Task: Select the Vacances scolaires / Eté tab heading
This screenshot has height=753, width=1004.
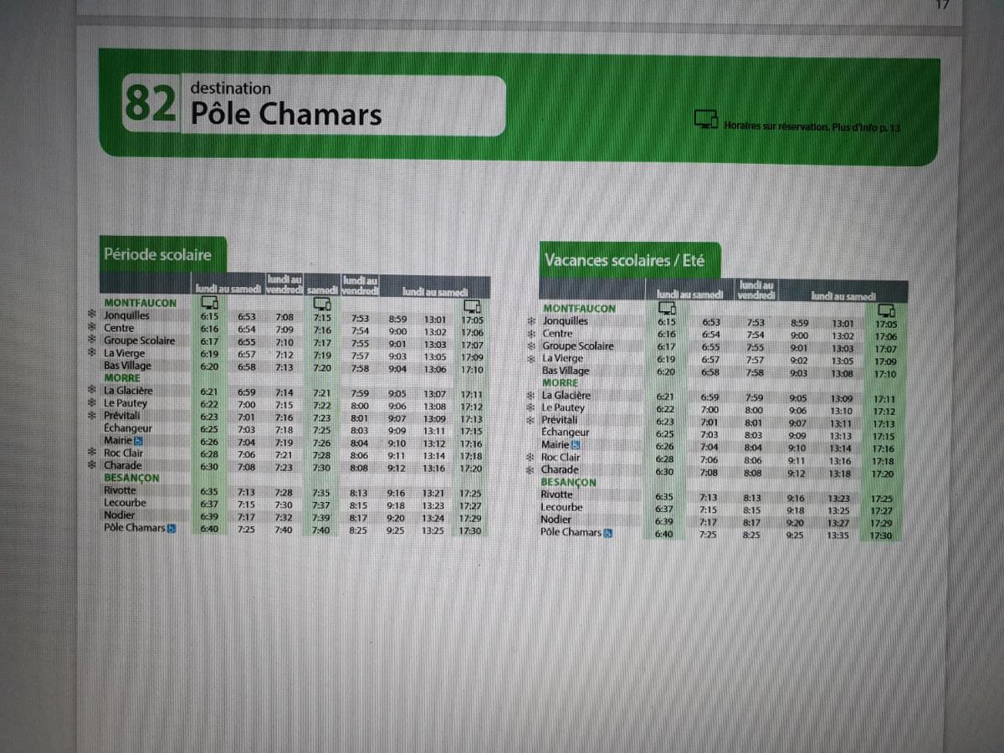Action: tap(624, 260)
